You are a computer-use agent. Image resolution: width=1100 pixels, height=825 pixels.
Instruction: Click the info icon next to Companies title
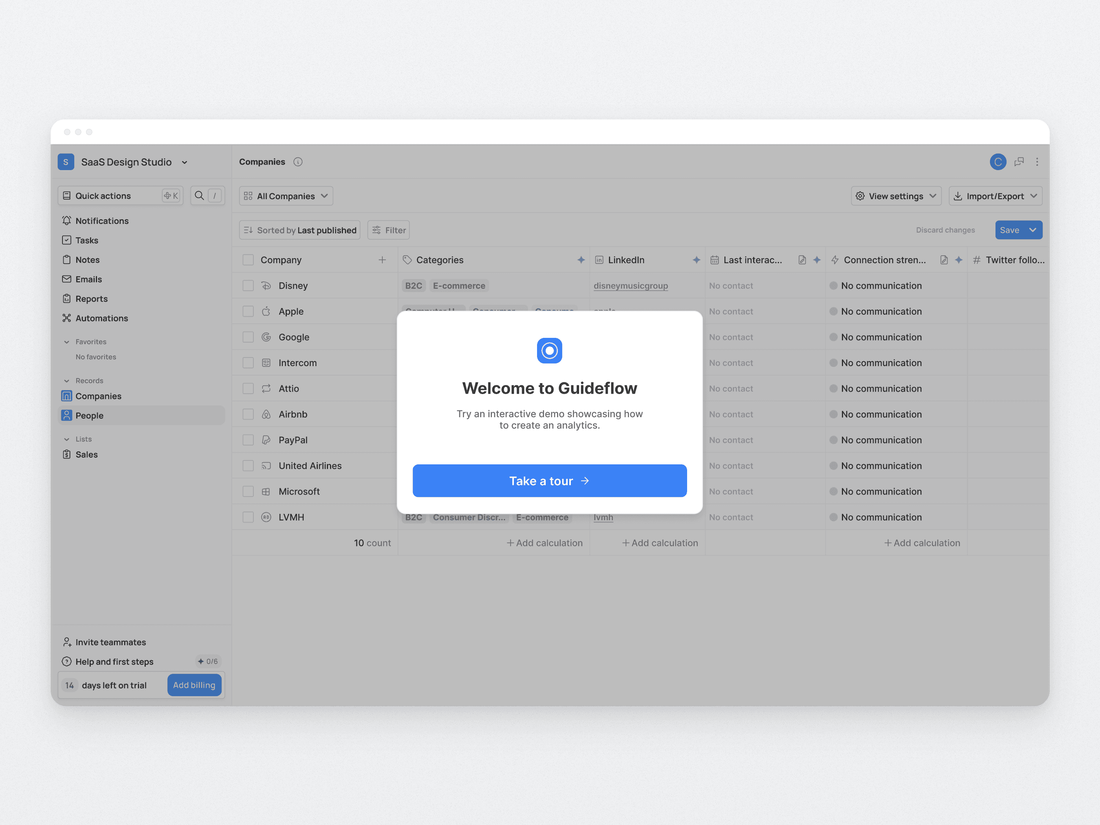coord(298,162)
